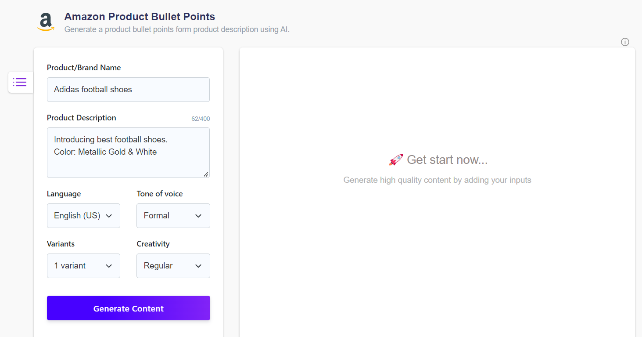This screenshot has height=337, width=642.
Task: Click the 1 variant selector chevron
Action: point(109,266)
